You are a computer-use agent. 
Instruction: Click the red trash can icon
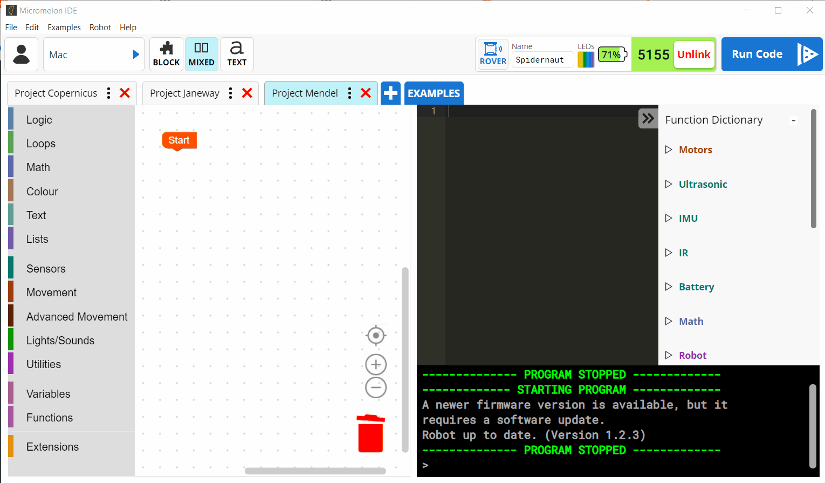point(370,433)
